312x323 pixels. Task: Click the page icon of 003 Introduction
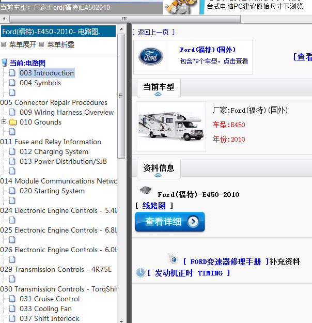pos(12,73)
